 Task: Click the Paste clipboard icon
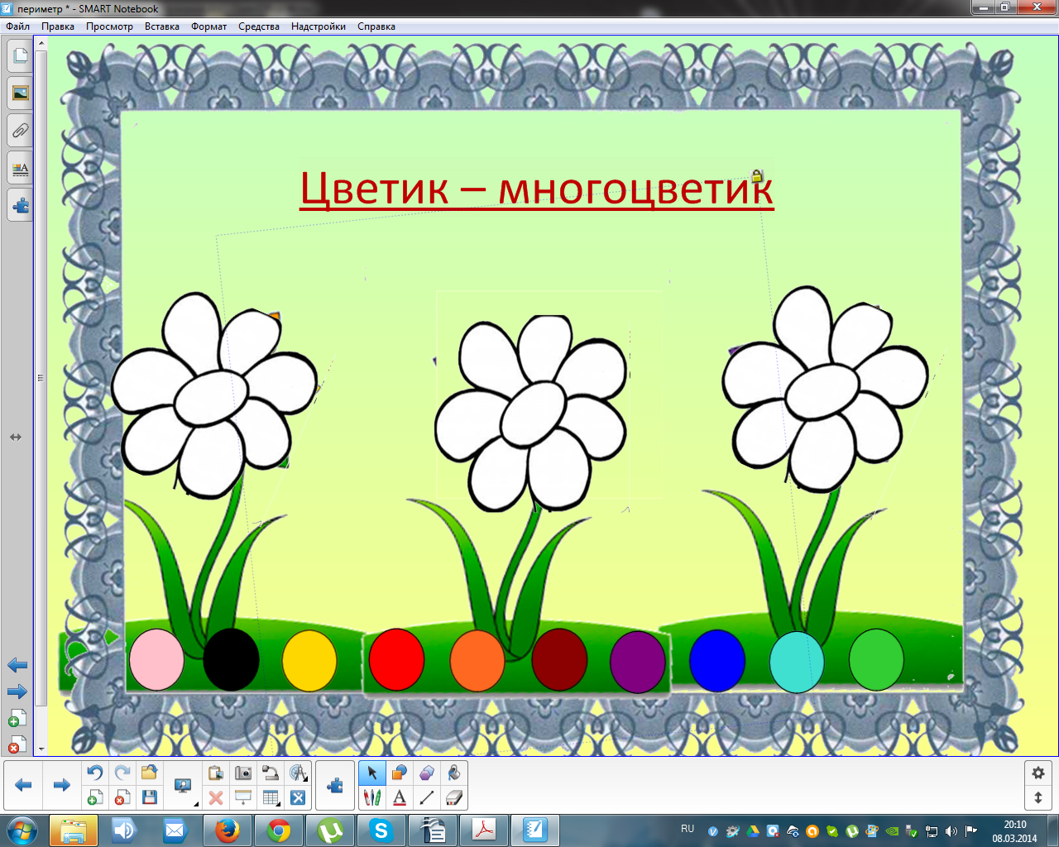[x=216, y=773]
